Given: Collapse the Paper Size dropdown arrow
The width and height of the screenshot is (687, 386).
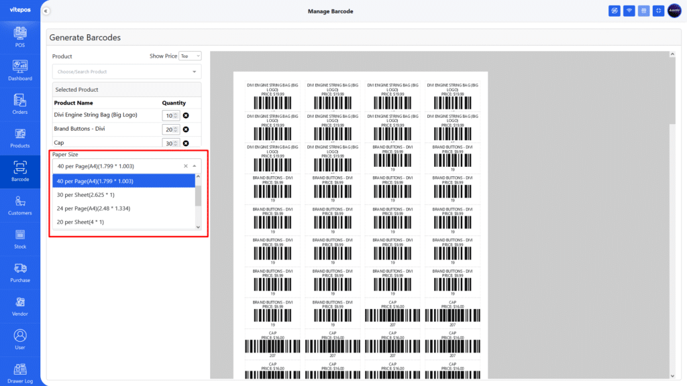Looking at the screenshot, I should point(195,166).
